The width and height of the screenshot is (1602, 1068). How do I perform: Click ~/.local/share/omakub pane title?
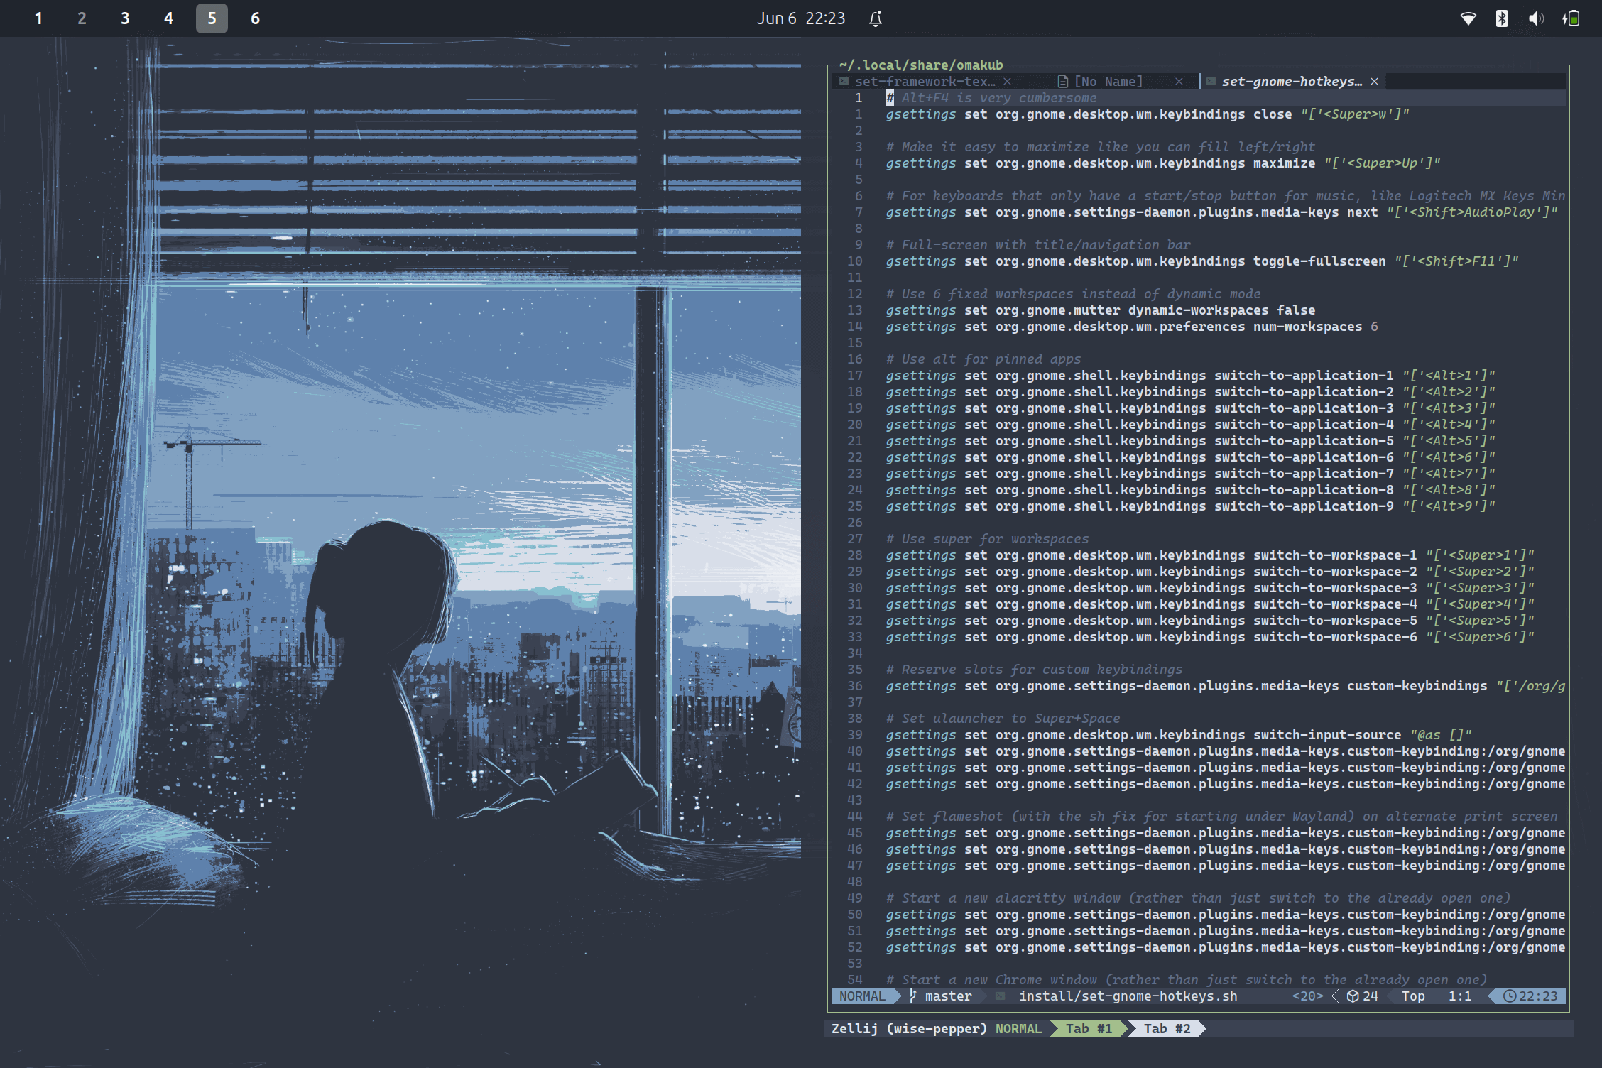(x=921, y=65)
